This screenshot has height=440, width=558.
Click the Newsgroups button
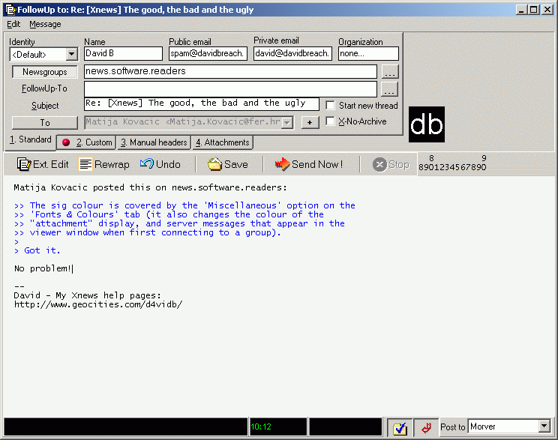45,72
